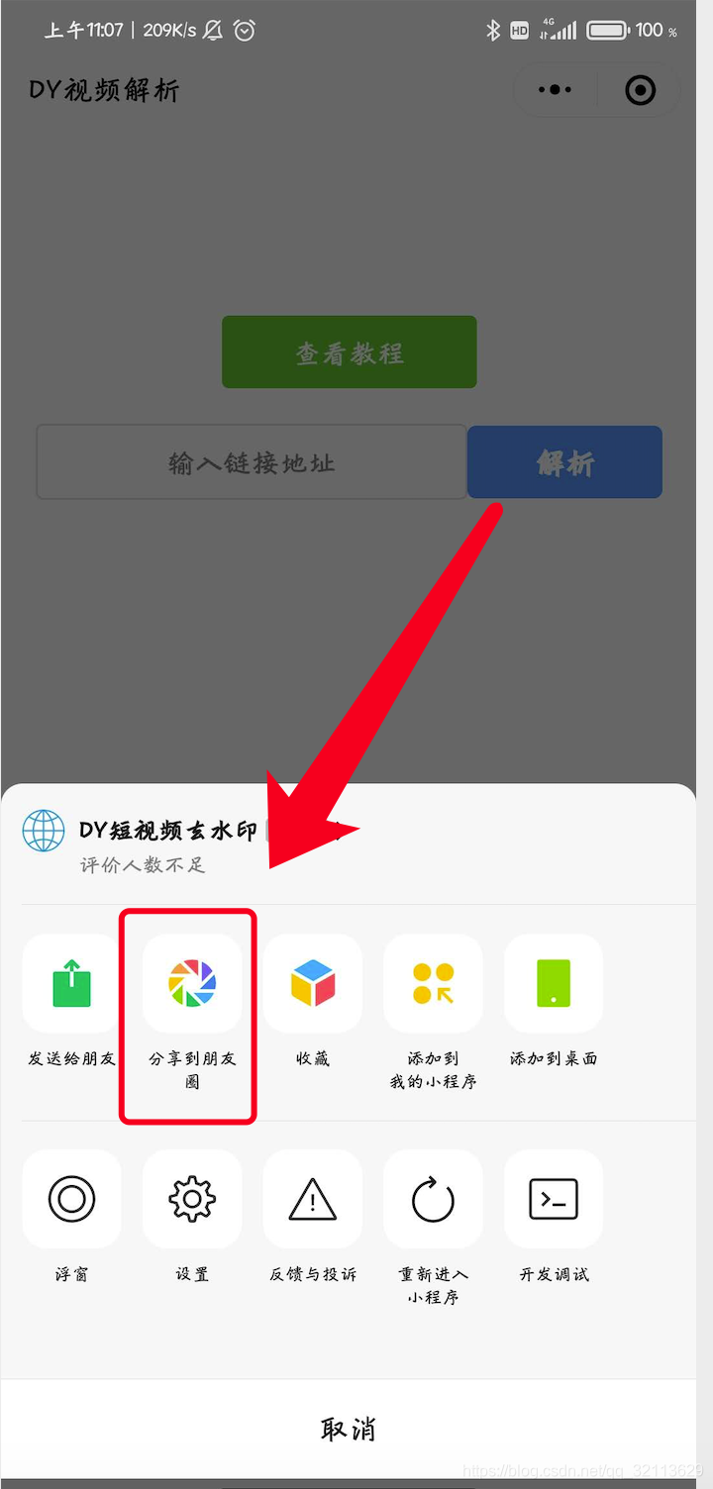Cancel the share sheet with 取消
The image size is (713, 1489).
click(x=349, y=1429)
